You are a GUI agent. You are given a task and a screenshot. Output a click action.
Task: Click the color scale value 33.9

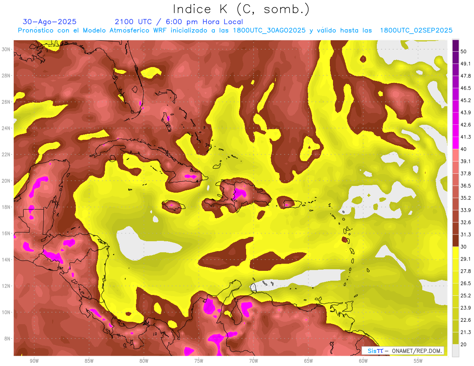(x=466, y=210)
